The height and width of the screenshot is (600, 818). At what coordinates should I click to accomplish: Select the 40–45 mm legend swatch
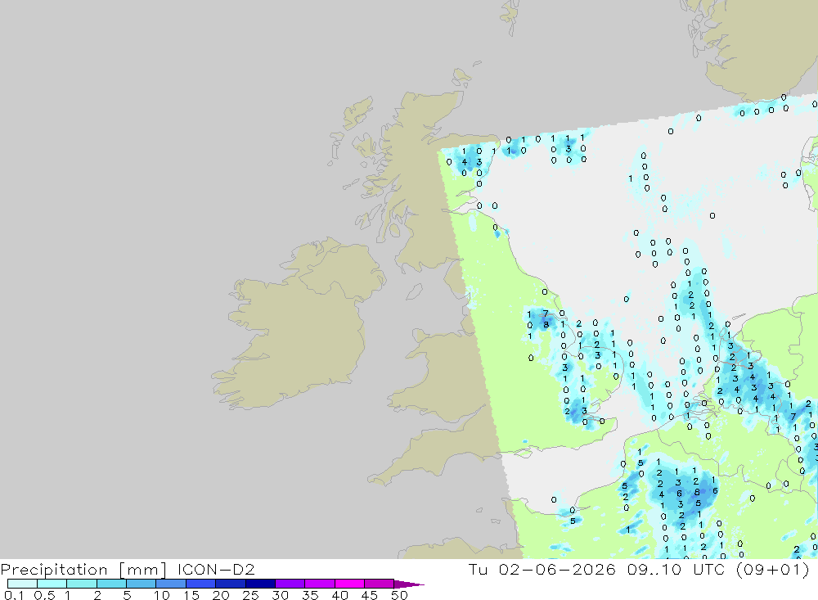(x=349, y=584)
